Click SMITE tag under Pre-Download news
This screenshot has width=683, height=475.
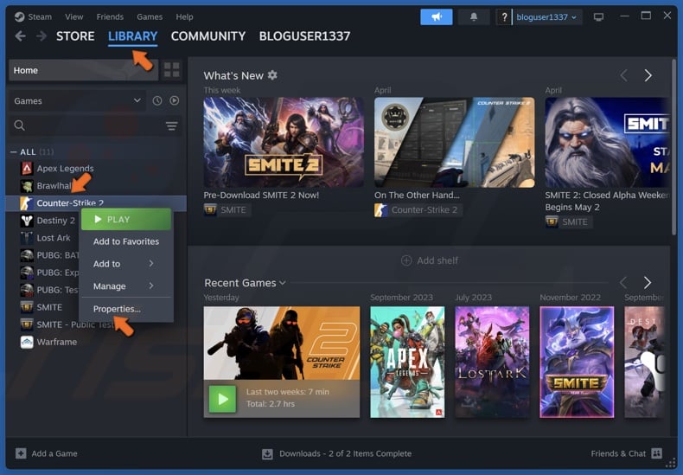pyautogui.click(x=226, y=210)
